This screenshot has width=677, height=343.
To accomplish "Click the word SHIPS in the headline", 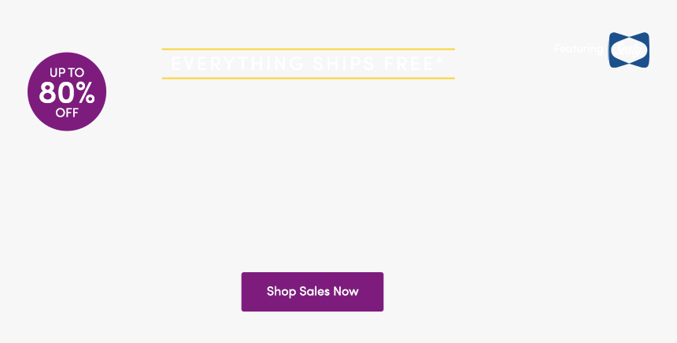I will pyautogui.click(x=344, y=64).
